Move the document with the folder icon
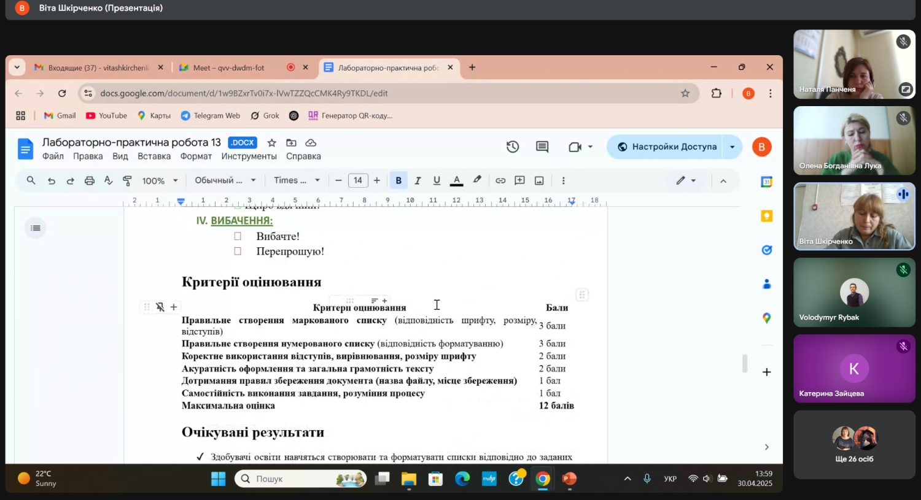 pyautogui.click(x=291, y=142)
